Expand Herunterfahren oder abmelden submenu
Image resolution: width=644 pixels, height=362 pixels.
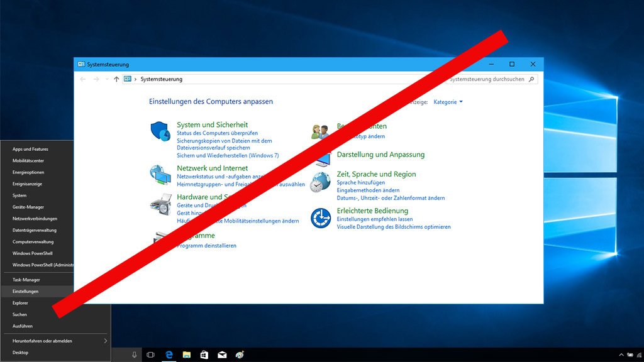pyautogui.click(x=106, y=341)
